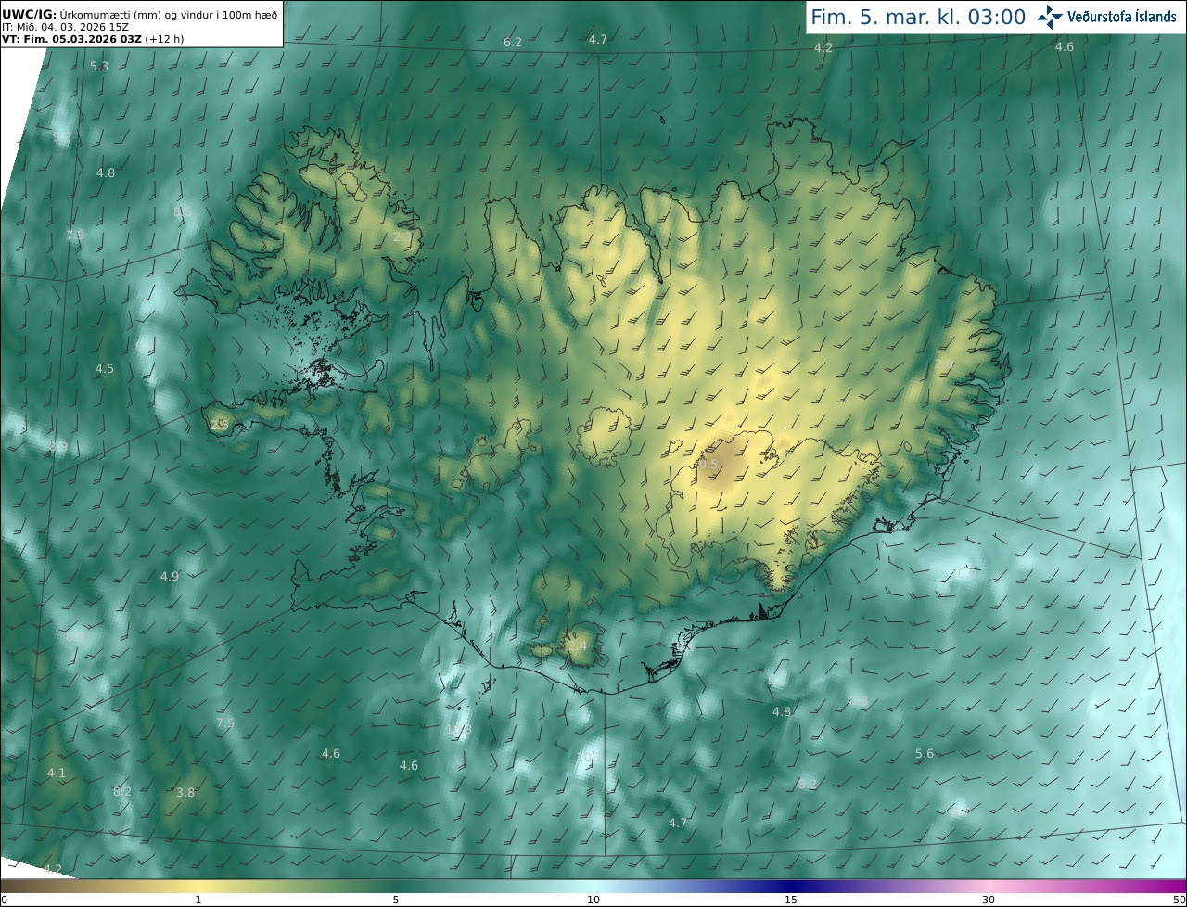Viewport: 1187px width, 907px height.
Task: Click the 4.1 value label
Action: click(x=57, y=773)
